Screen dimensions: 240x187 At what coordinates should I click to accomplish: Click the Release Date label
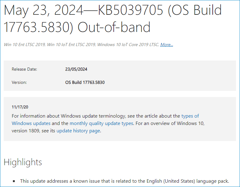(24, 69)
